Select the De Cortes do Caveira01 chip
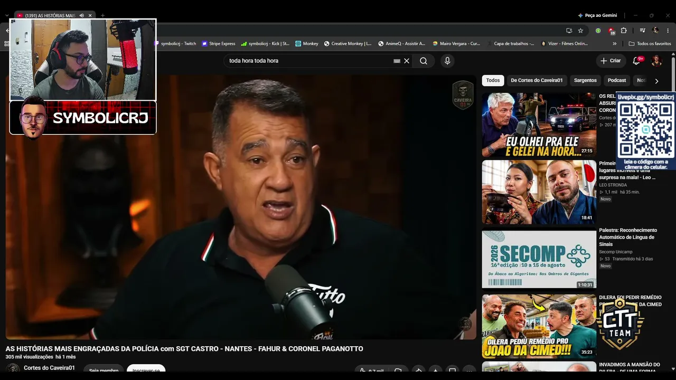The image size is (676, 380). [x=537, y=80]
